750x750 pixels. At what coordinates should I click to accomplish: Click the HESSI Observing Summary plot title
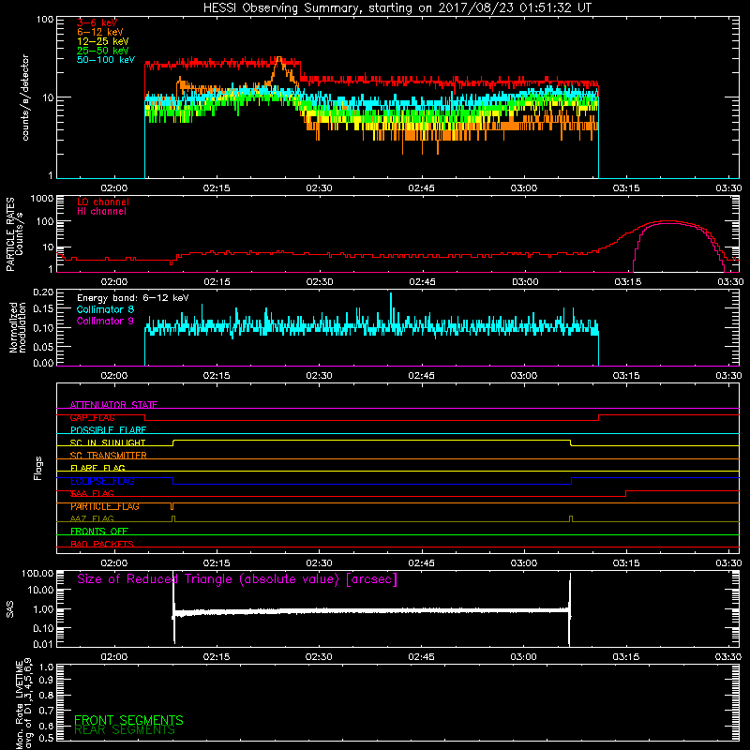pyautogui.click(x=397, y=8)
